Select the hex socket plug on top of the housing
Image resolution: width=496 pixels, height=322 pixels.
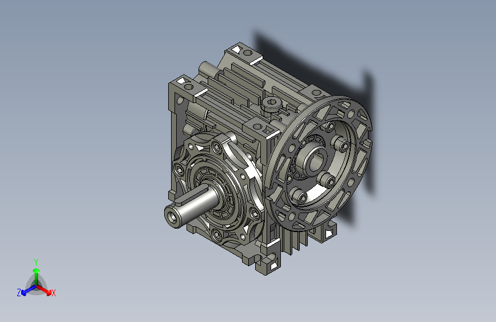pos(271,104)
